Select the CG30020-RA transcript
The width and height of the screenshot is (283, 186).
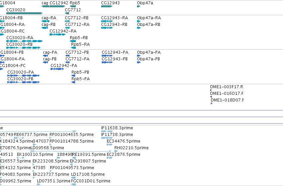pos(24,41)
